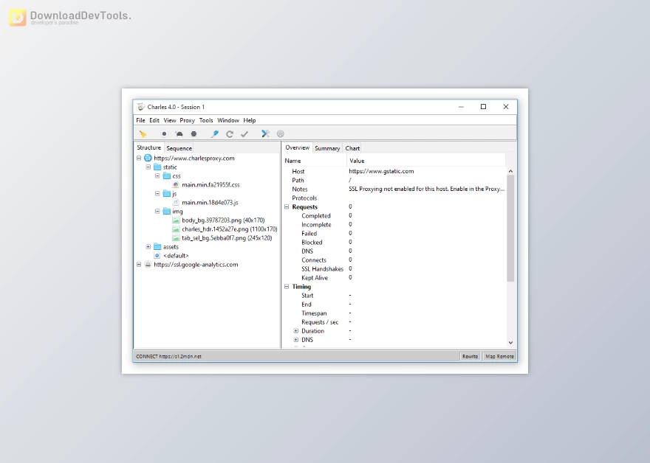Click the overview scrollbar down arrow
This screenshot has width=650, height=463.
510,343
